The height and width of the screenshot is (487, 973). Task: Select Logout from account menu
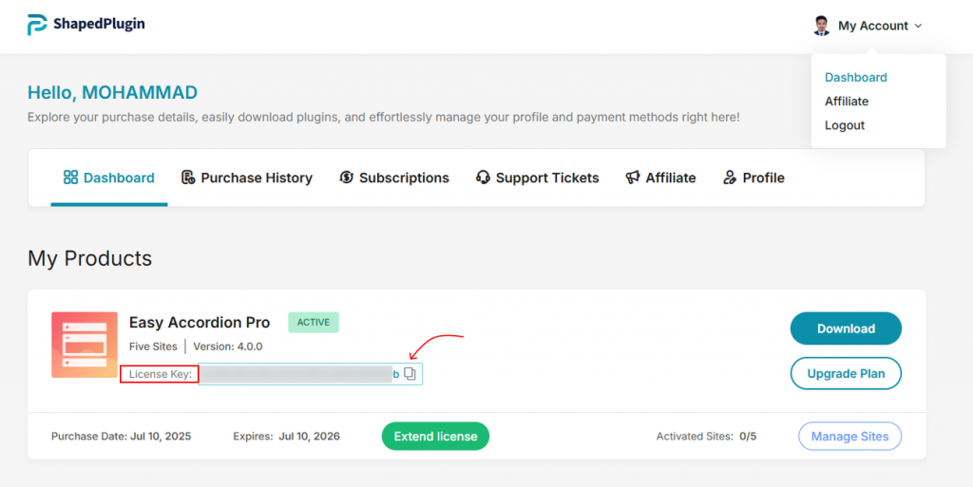coord(845,125)
